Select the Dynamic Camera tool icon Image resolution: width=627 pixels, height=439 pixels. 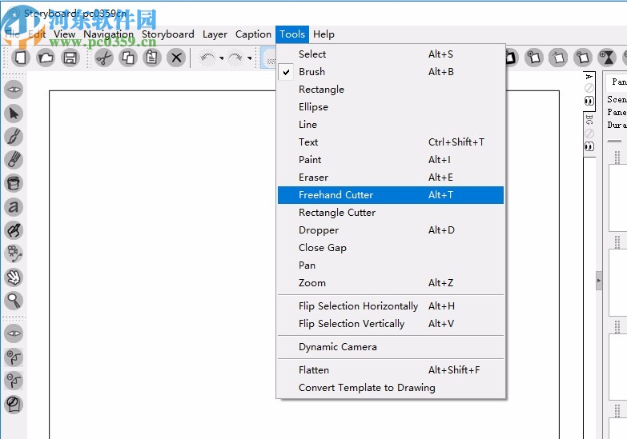(x=14, y=253)
